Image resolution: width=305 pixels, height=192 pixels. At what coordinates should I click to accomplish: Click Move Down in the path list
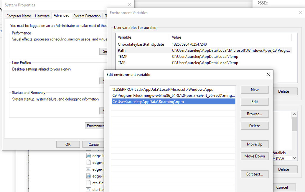click(x=254, y=156)
